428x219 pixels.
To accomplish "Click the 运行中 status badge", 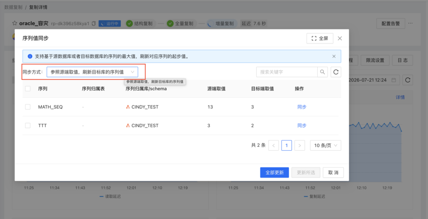I will (x=110, y=24).
